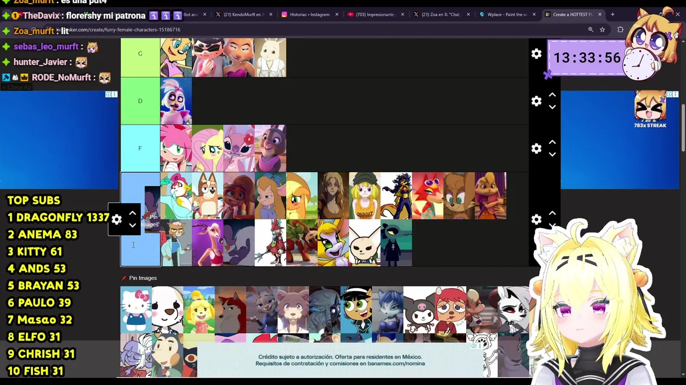Open browser extensions puzzle icon
This screenshot has width=686, height=385.
point(620,30)
